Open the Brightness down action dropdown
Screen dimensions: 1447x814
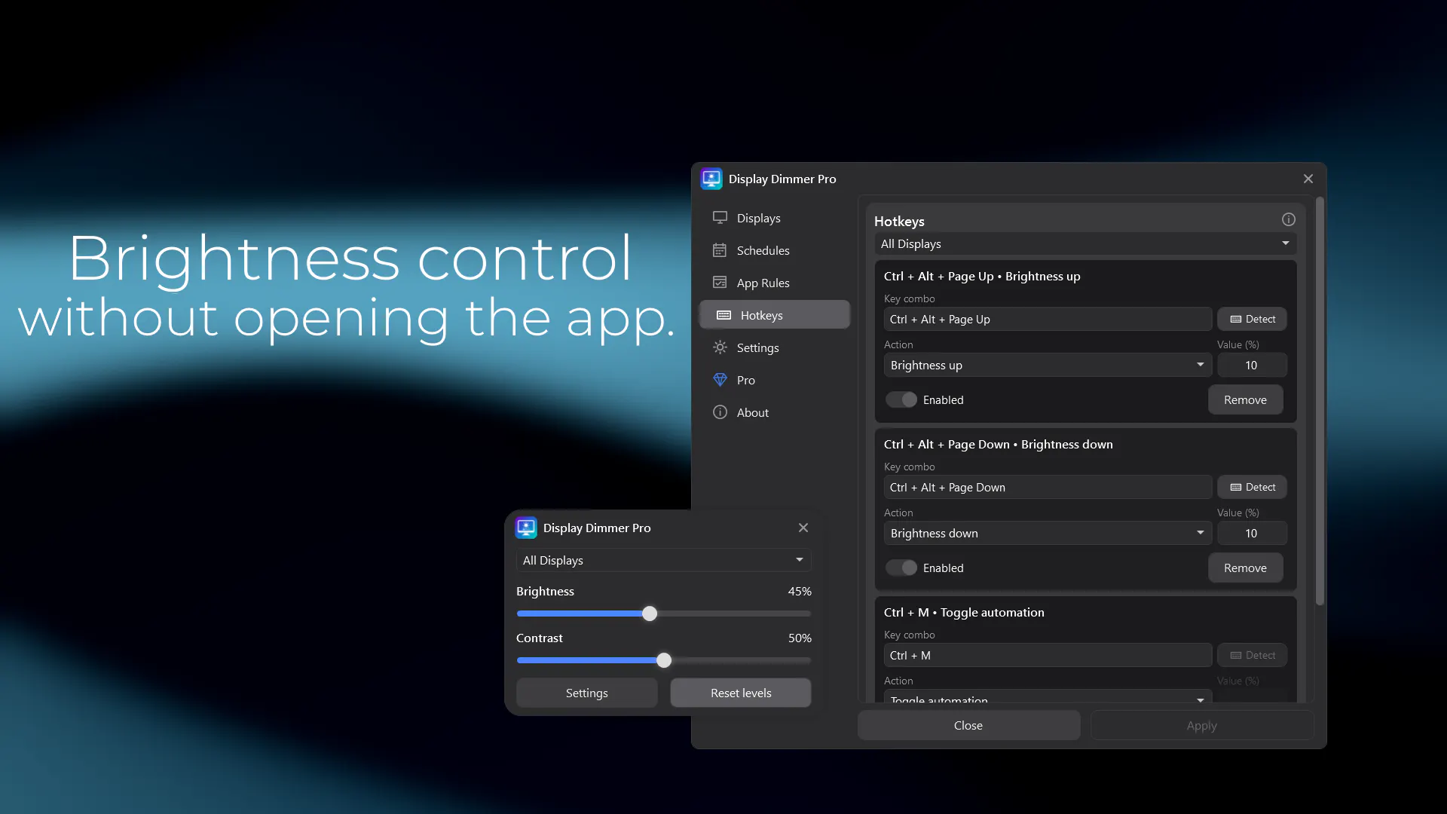click(x=1048, y=533)
